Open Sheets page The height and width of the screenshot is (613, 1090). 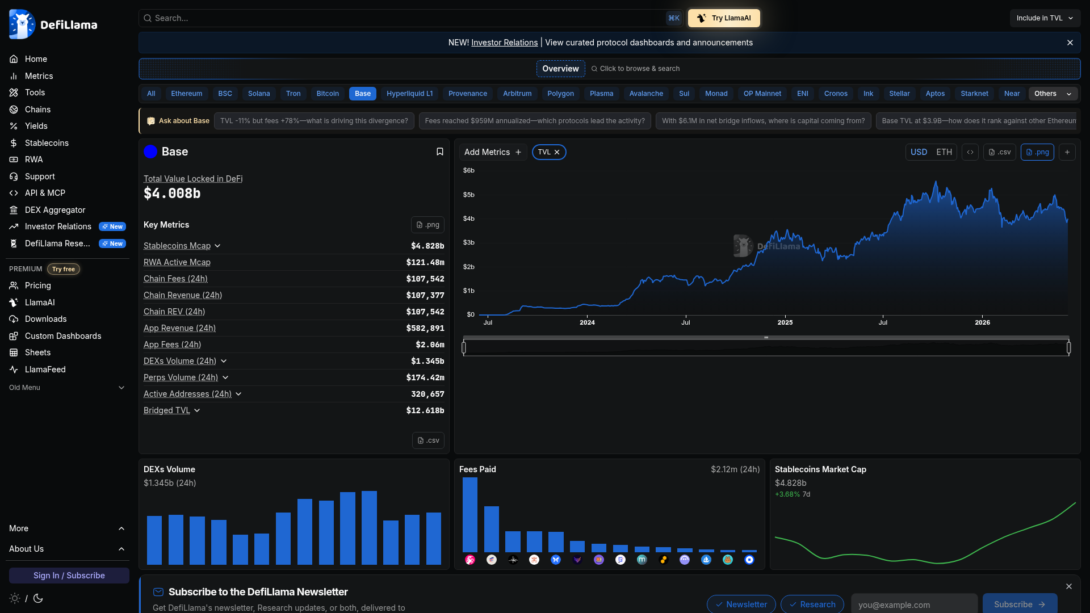tap(37, 352)
